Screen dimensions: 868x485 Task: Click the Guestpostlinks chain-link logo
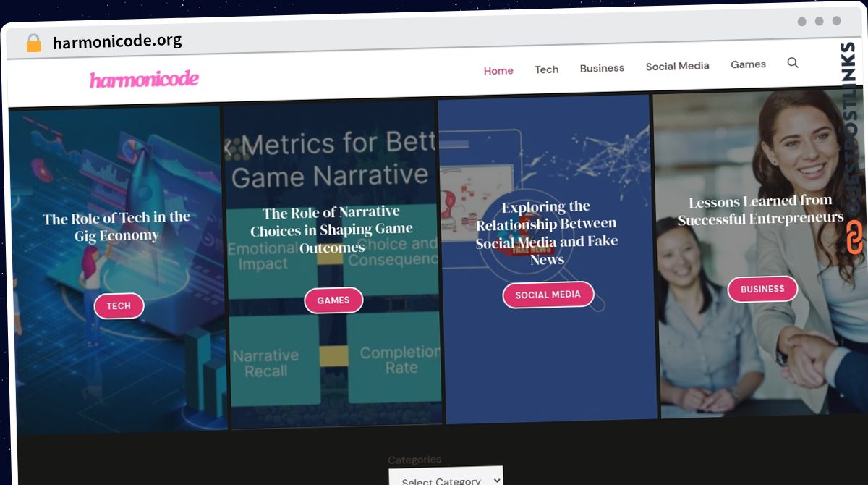click(854, 237)
